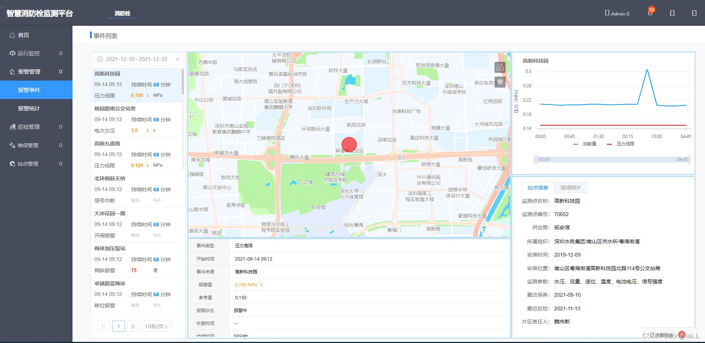Image resolution: width=705 pixels, height=343 pixels.
Task: Click the 2021-09-14 09:12 start time
Action: (x=254, y=259)
